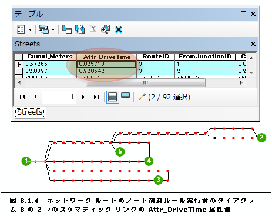This screenshot has width=272, height=216.
Task: Select the FromJunctionID column header
Action: click(x=205, y=57)
